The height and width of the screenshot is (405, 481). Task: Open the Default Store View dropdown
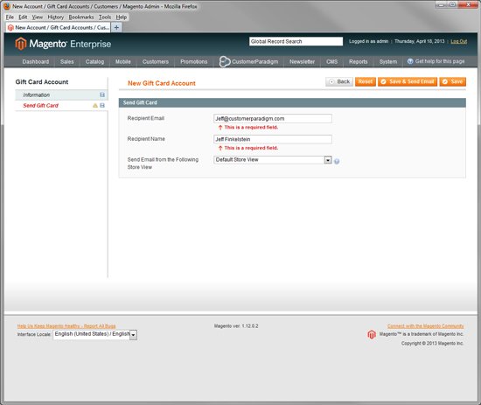[x=273, y=160]
